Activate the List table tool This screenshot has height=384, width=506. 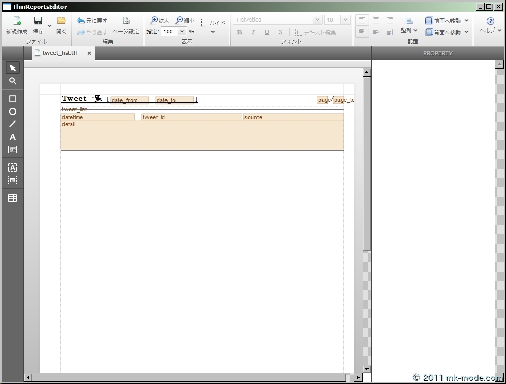point(13,198)
